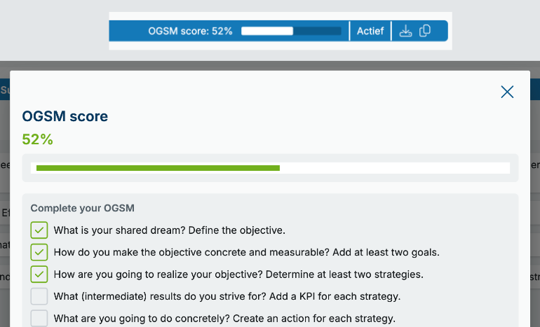Click the copy icon beside the download icon
Image resolution: width=540 pixels, height=327 pixels.
tap(425, 31)
